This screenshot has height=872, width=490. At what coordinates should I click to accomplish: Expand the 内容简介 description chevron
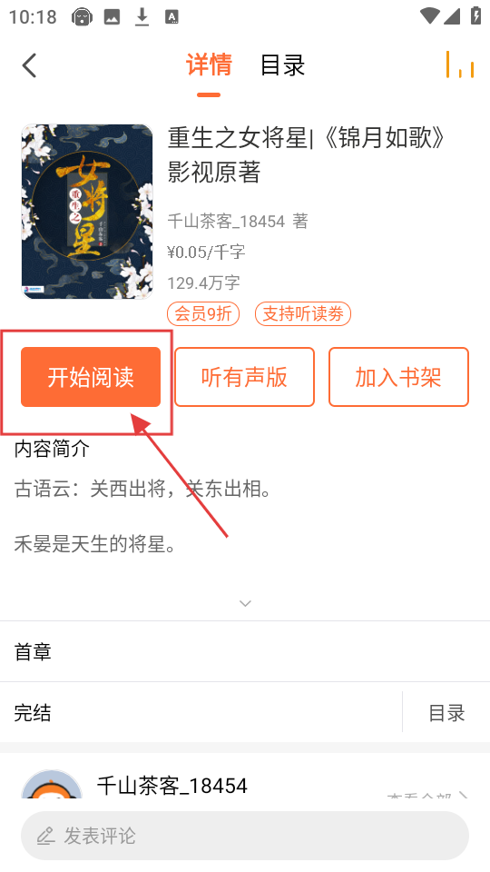click(245, 603)
